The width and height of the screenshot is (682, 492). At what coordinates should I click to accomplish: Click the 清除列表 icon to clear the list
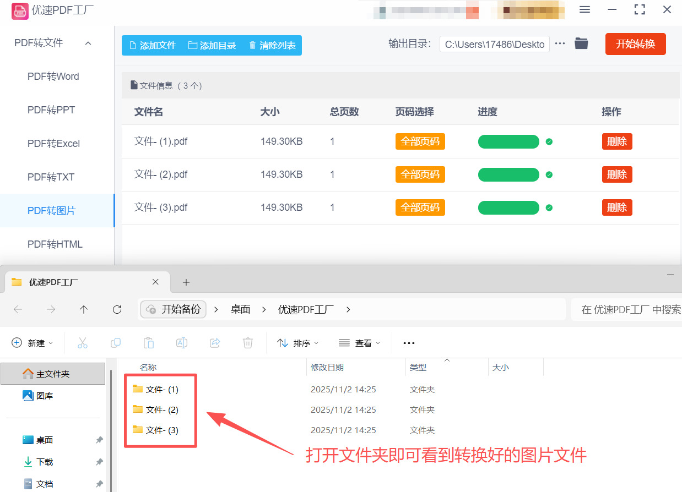(x=253, y=46)
